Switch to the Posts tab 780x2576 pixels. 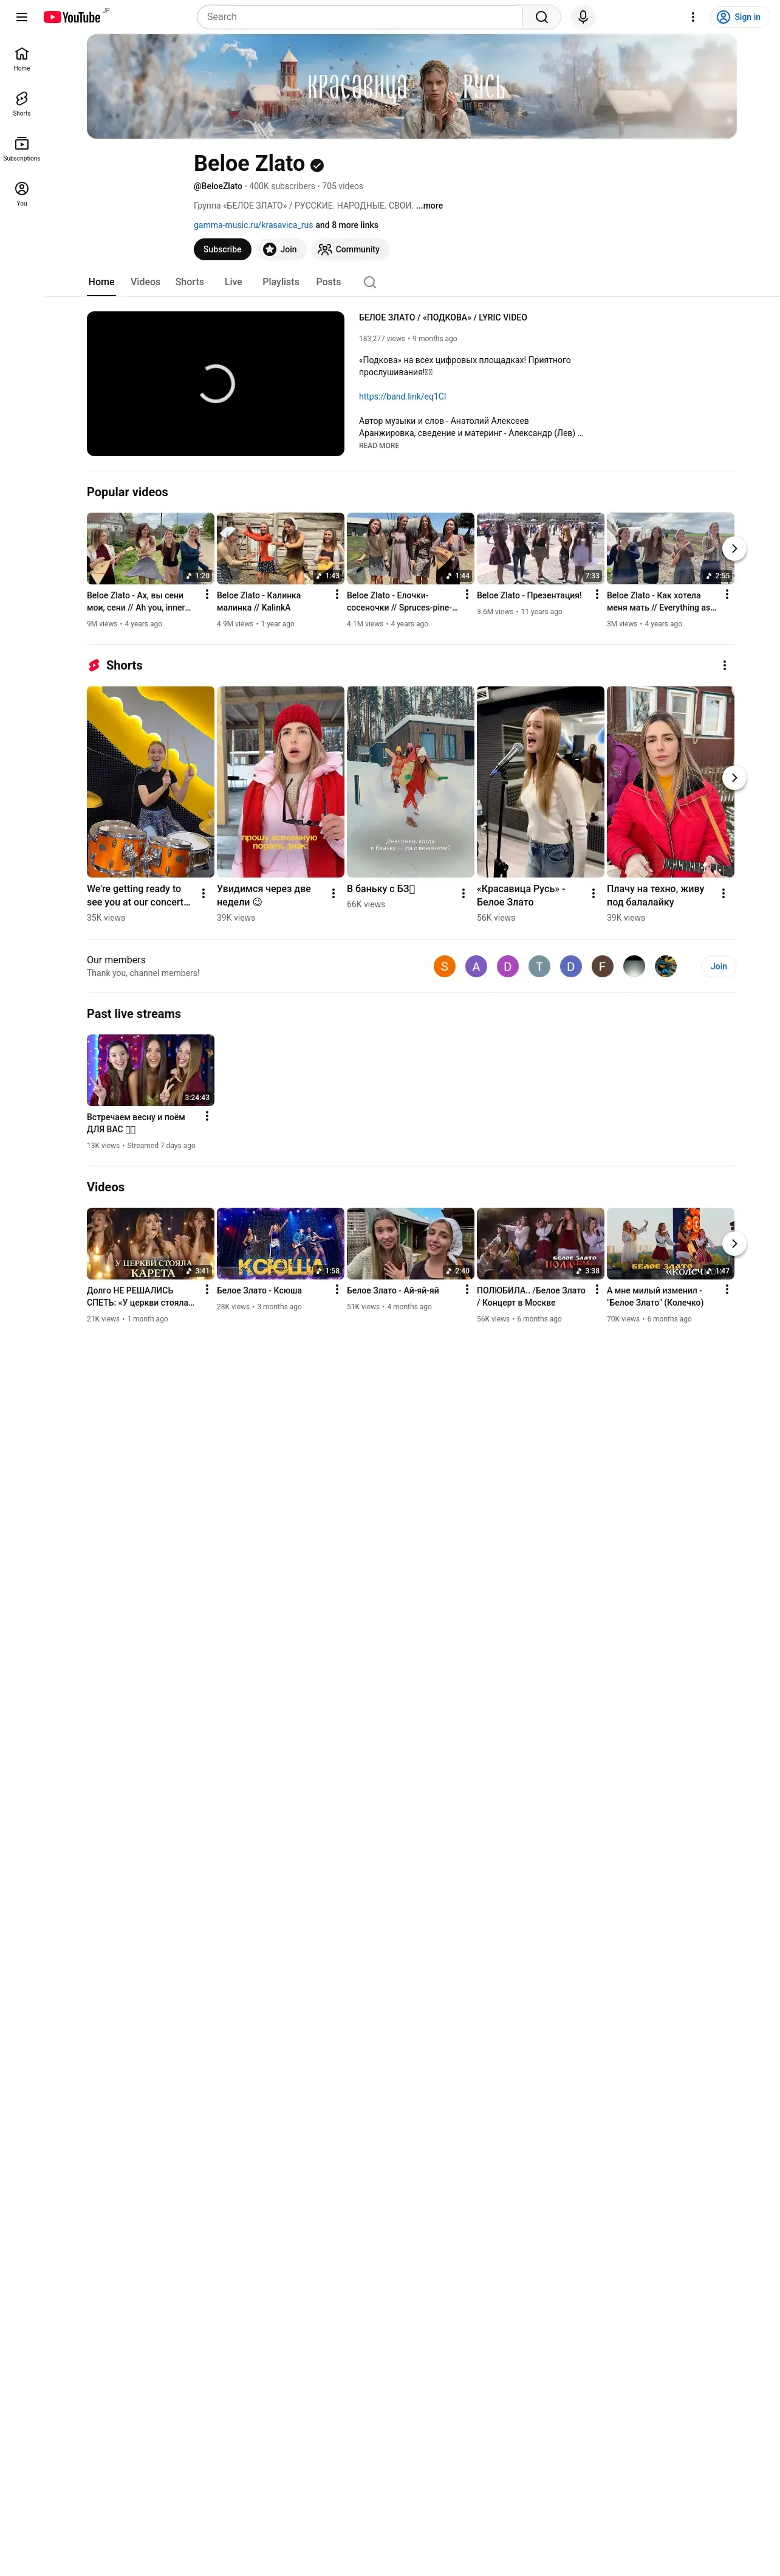click(329, 282)
